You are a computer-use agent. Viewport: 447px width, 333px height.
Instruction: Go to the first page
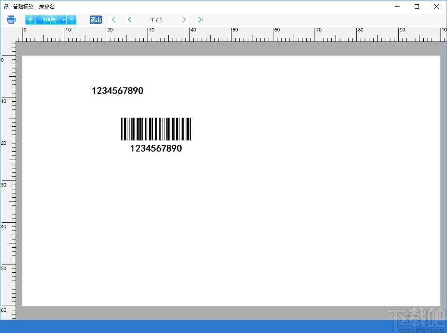(x=113, y=20)
